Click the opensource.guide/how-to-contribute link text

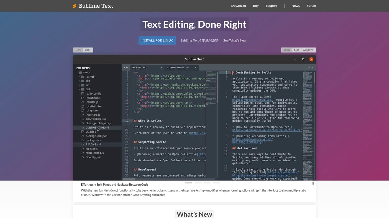[x=267, y=130]
